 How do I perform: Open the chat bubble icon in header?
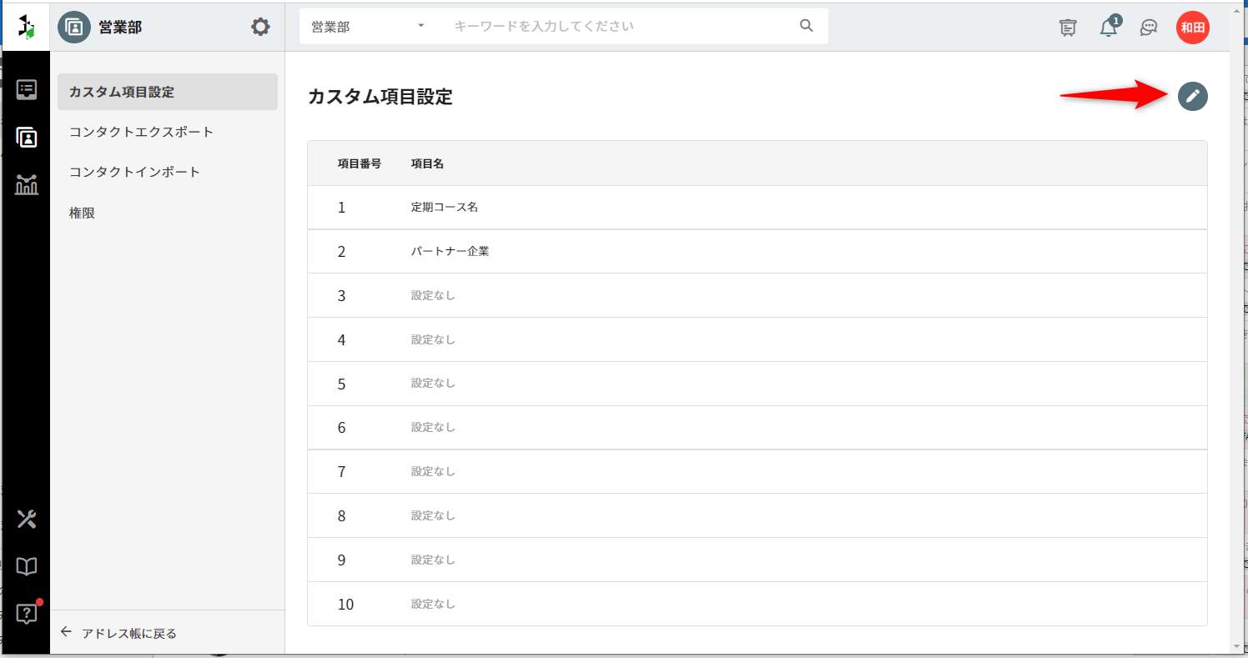coord(1149,28)
